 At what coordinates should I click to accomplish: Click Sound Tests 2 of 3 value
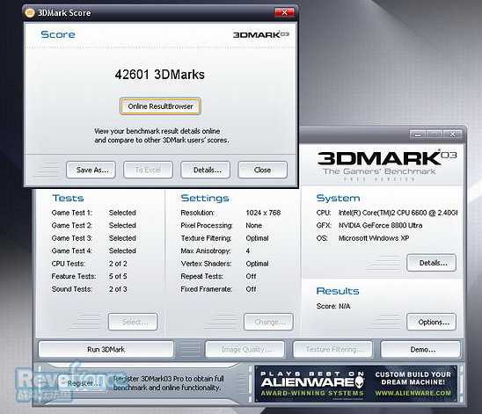[x=118, y=289]
